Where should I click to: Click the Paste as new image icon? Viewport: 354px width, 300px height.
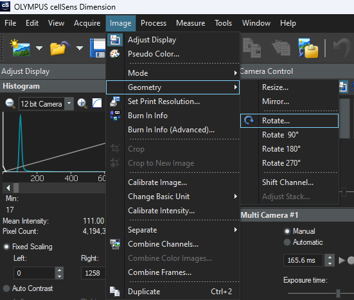[x=308, y=48]
